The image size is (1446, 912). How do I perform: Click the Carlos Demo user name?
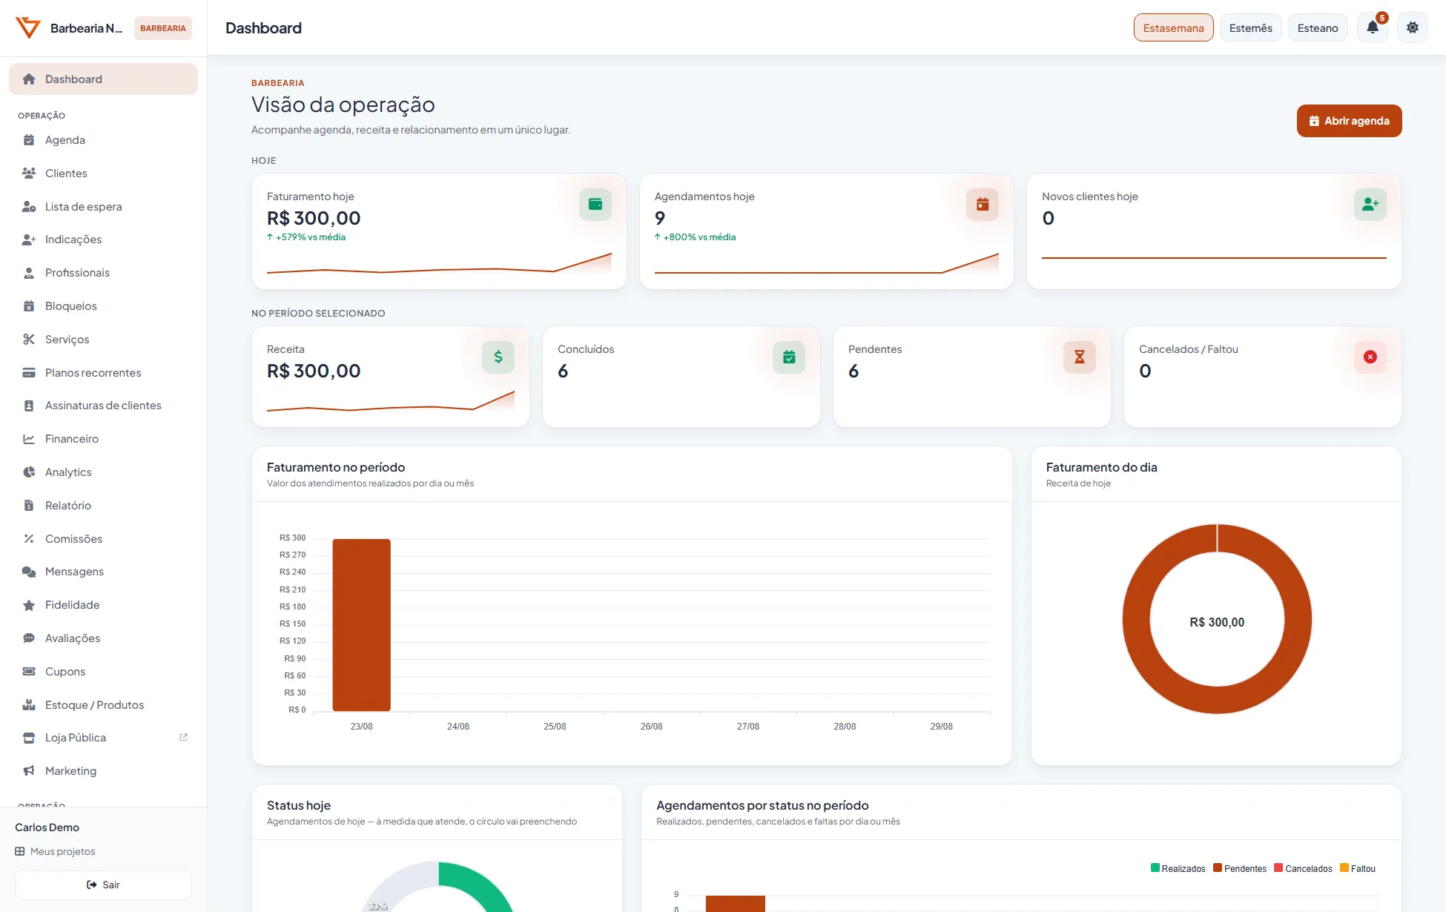pos(47,827)
